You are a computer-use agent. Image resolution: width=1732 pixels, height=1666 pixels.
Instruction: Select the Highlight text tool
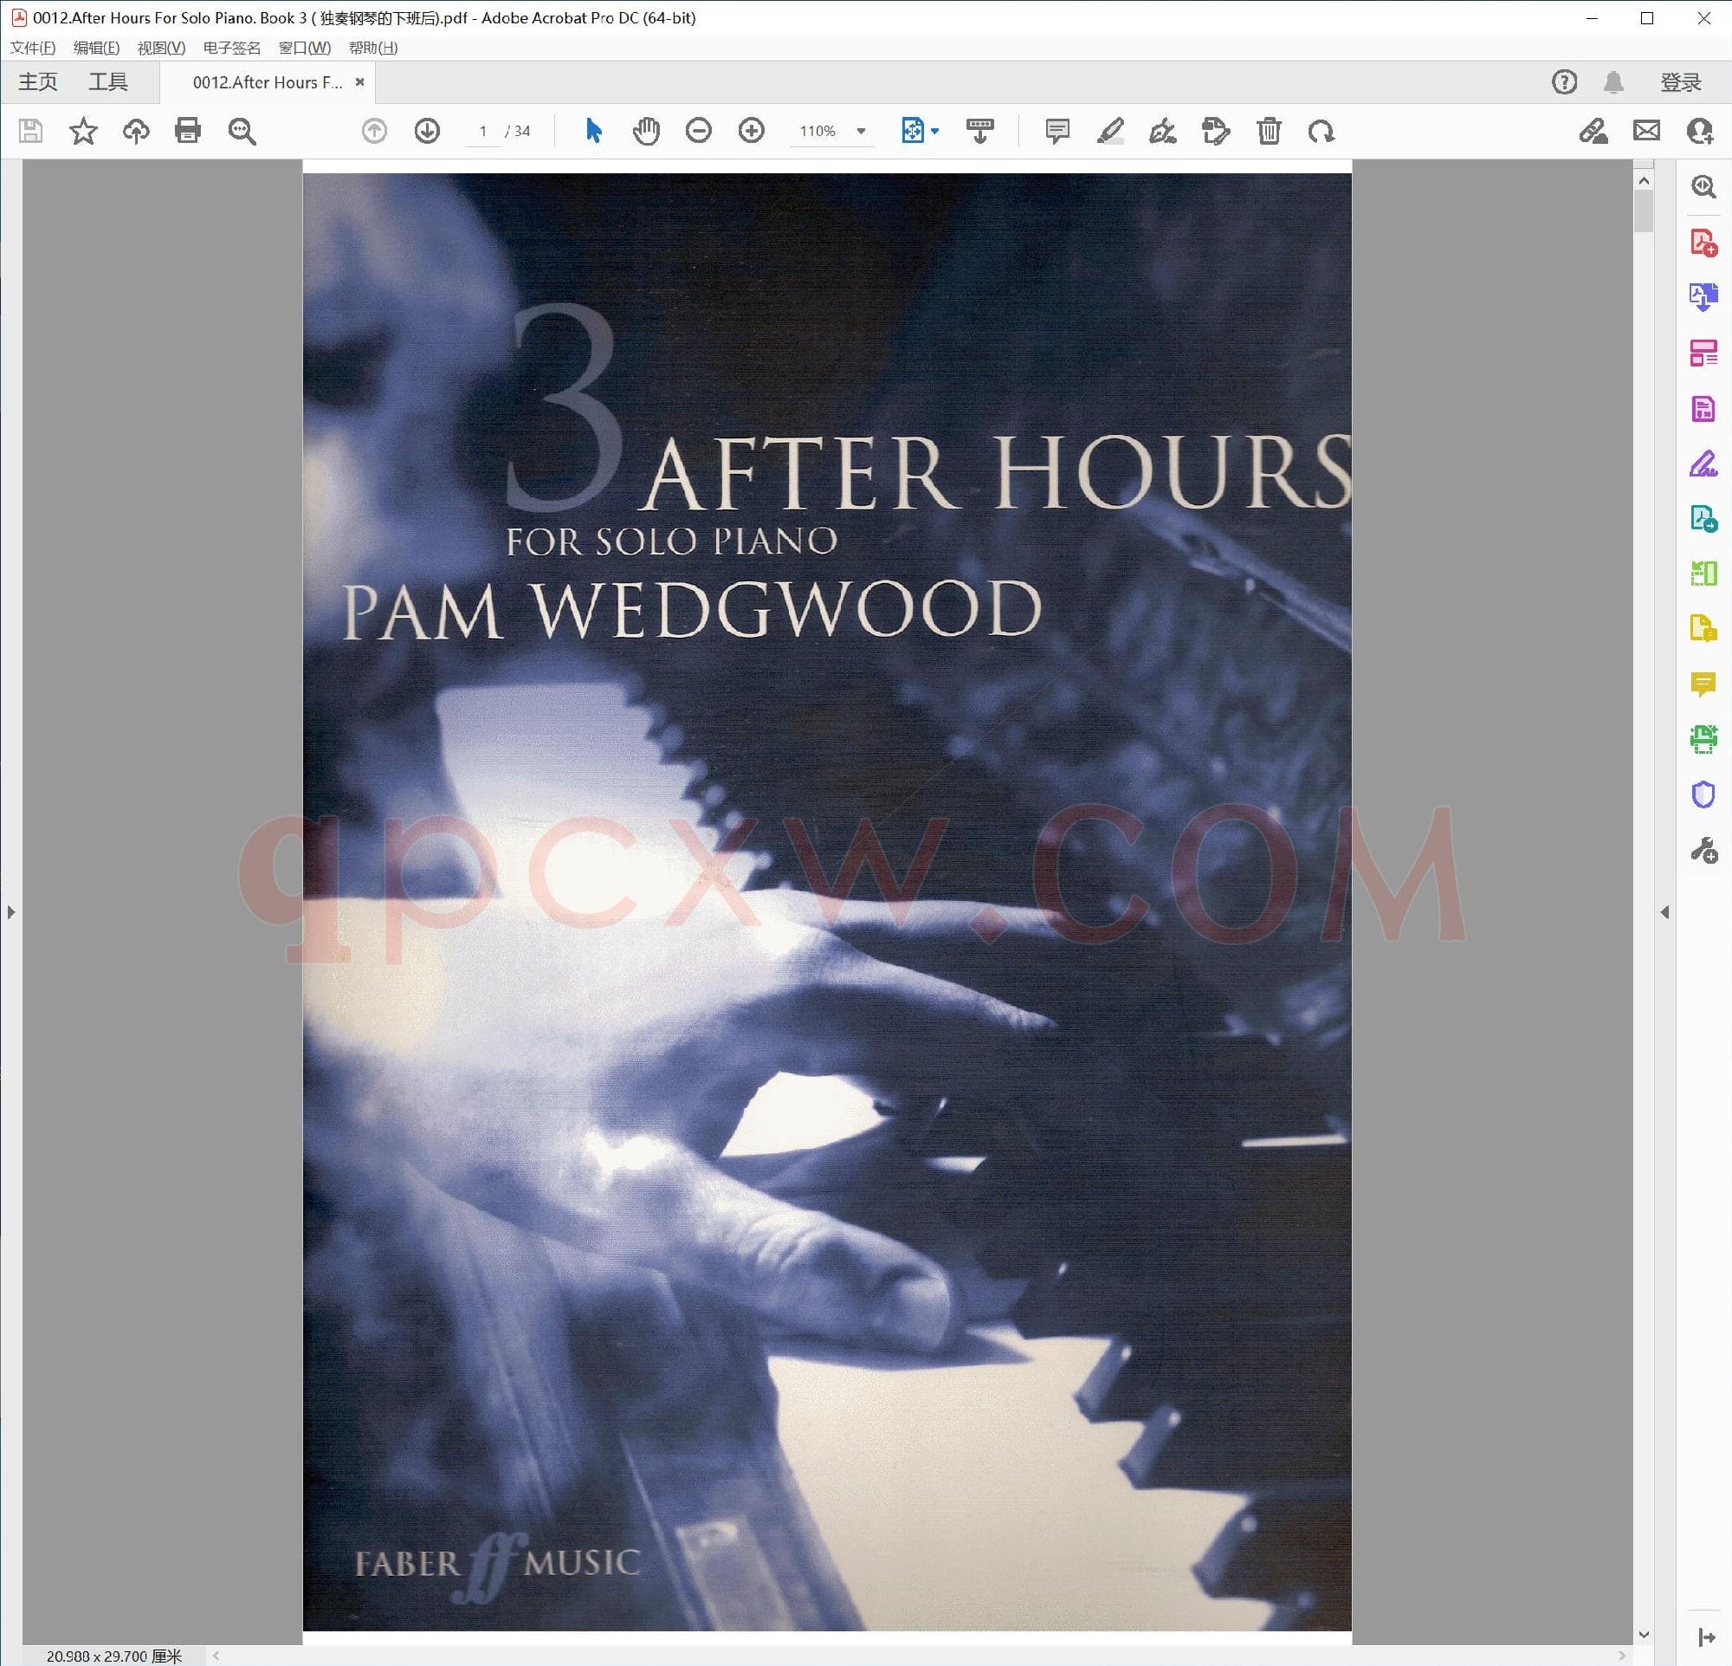1110,131
